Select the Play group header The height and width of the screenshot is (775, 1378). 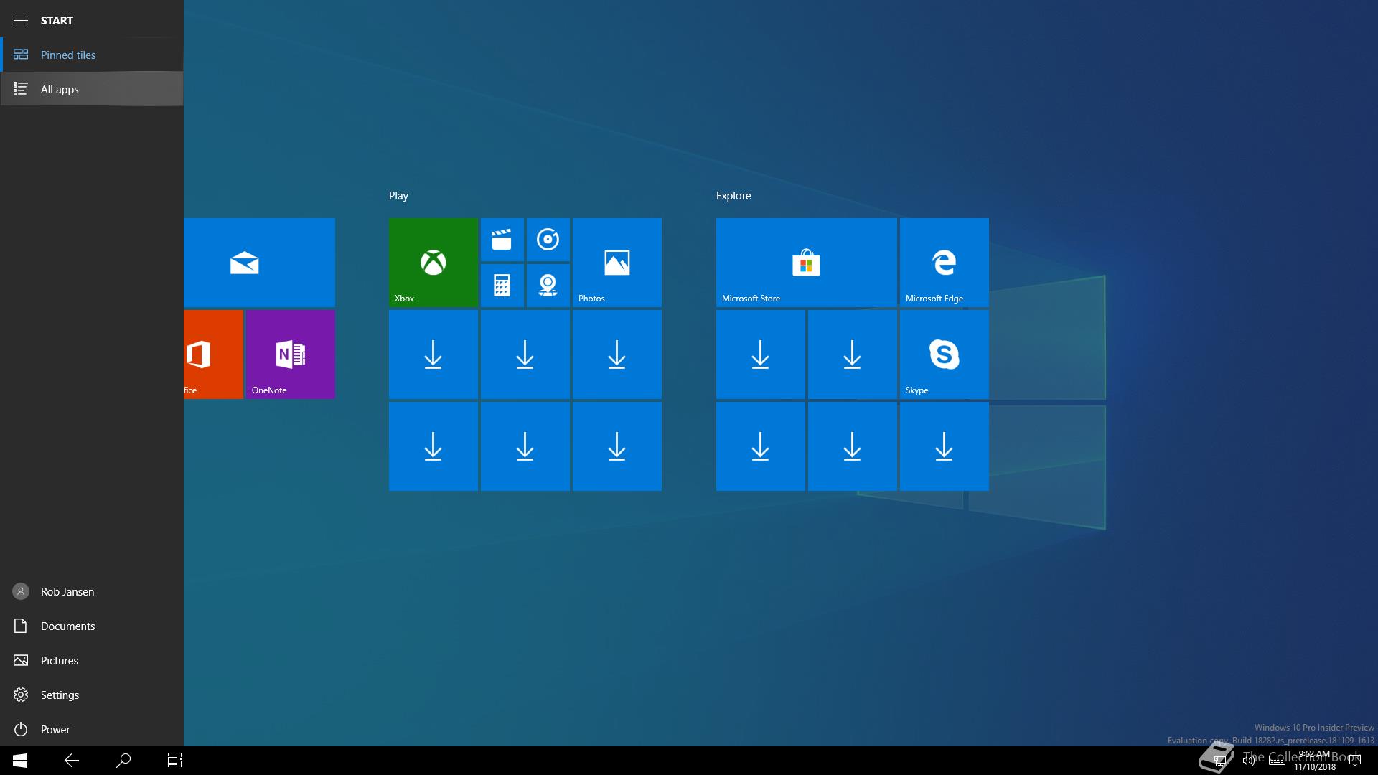[x=398, y=196]
